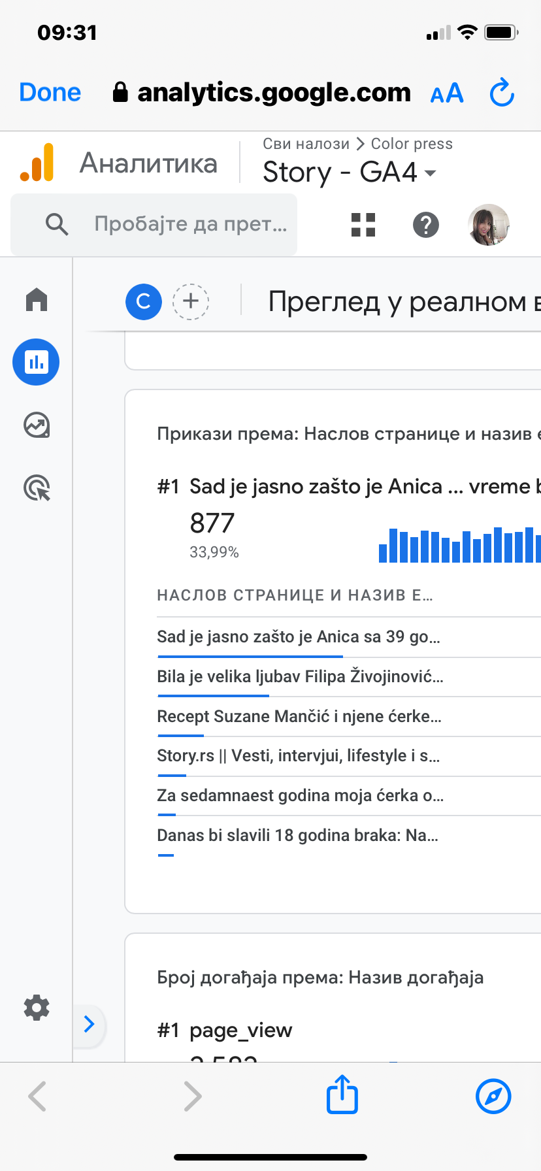Open the Advertising cursor target icon
Viewport: 541px width, 1171px height.
37,488
